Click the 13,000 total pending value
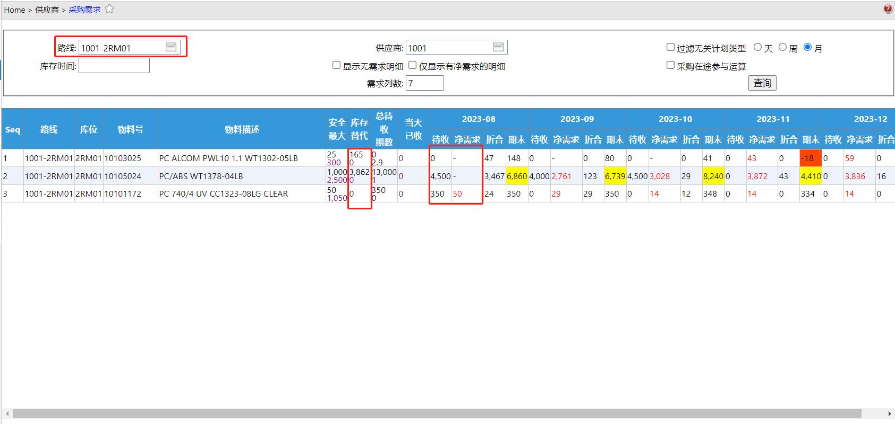Image resolution: width=895 pixels, height=424 pixels. pyautogui.click(x=384, y=172)
